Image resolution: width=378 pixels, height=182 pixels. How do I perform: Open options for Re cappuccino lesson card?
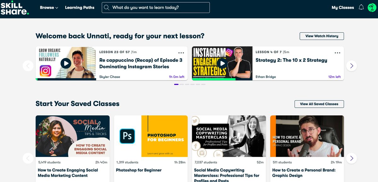click(x=181, y=53)
